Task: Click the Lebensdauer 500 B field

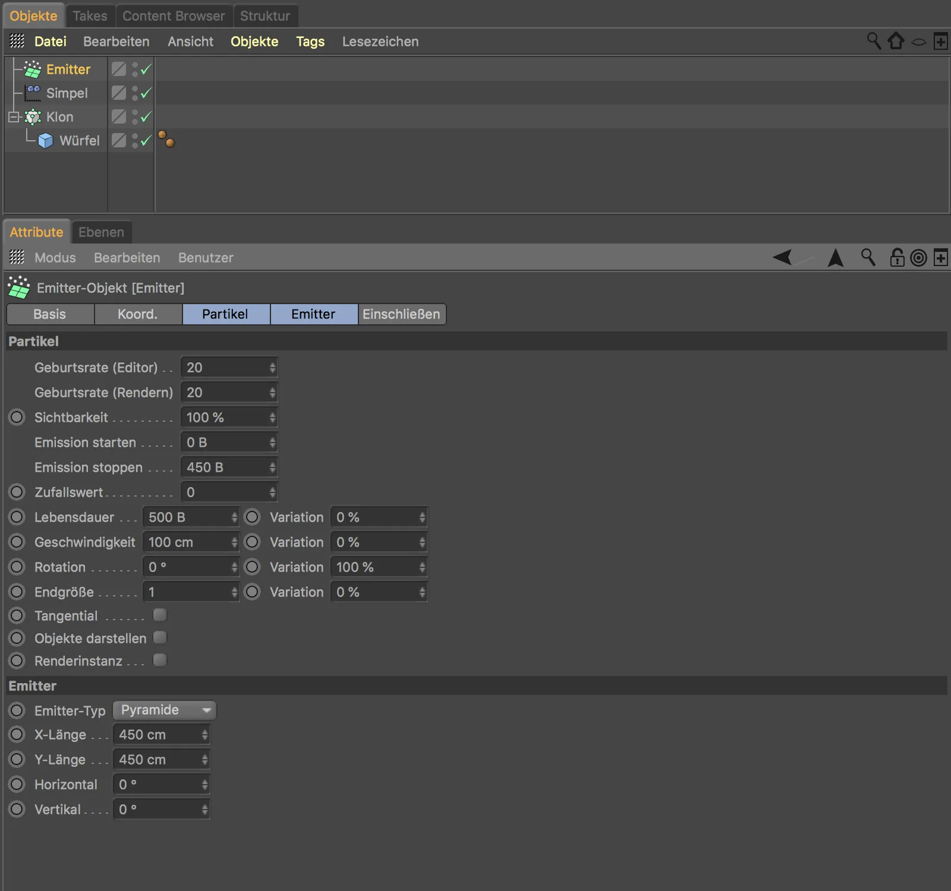Action: [x=191, y=517]
